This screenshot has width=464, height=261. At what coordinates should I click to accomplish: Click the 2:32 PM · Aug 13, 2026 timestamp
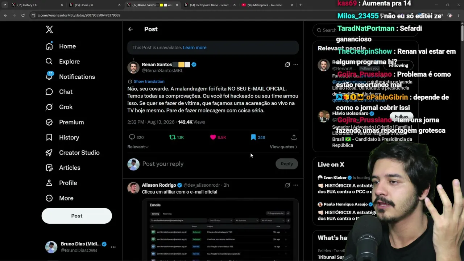[151, 122]
